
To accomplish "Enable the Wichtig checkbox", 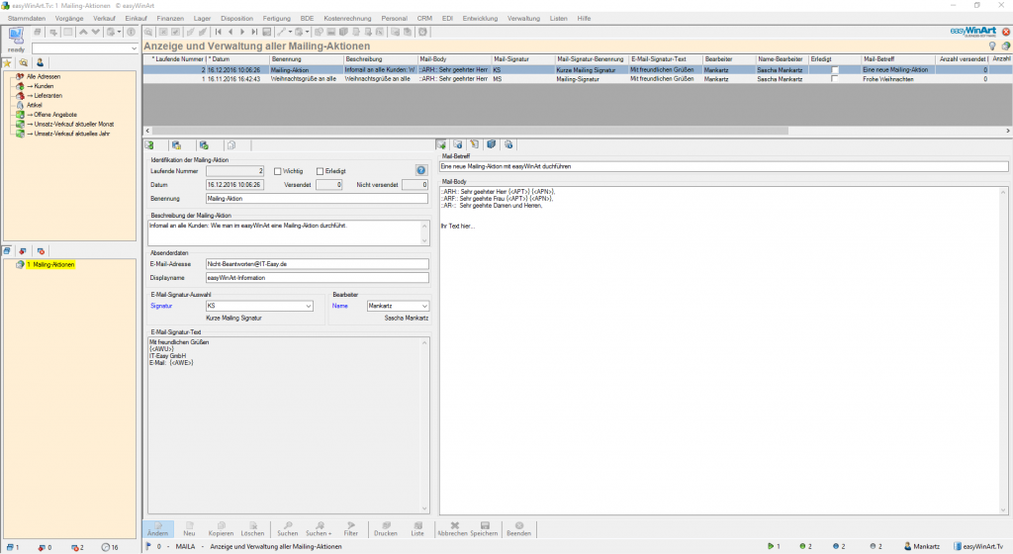I will click(x=278, y=170).
